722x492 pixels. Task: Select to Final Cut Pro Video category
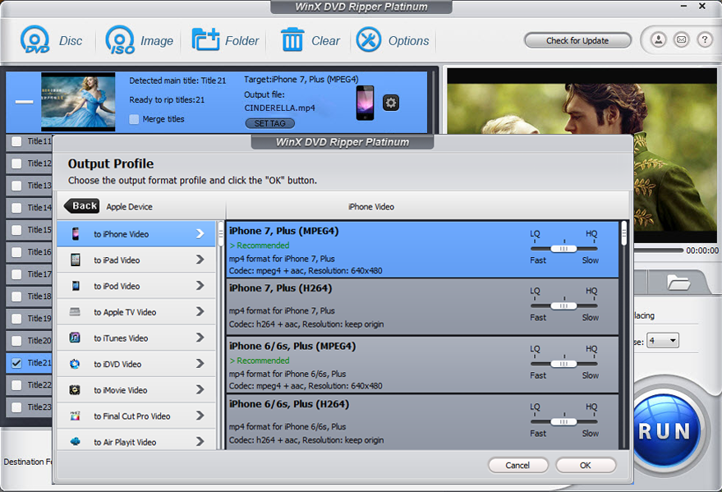point(136,416)
